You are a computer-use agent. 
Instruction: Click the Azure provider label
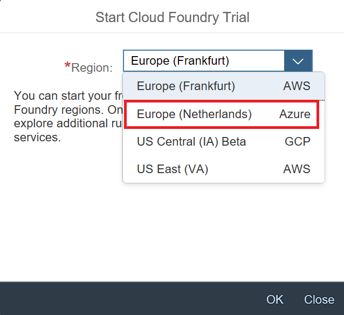[x=295, y=114]
